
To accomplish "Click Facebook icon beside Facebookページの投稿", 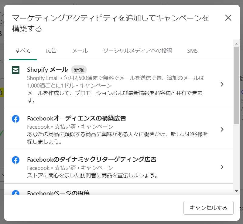I will pos(16,192).
